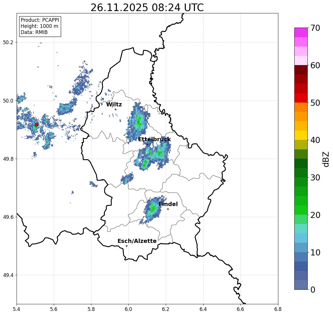Click the cross marker below Esch/Alzette
The width and height of the screenshot is (333, 315).
point(127,246)
